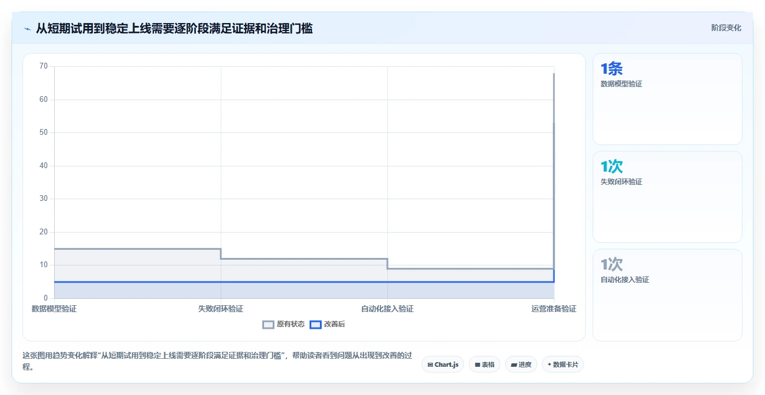Click the 表格 tag chip

[x=484, y=364]
